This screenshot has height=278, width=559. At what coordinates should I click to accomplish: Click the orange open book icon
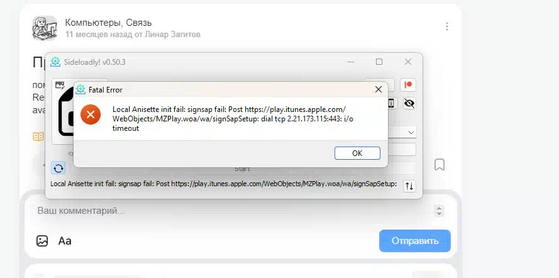[x=38, y=136]
